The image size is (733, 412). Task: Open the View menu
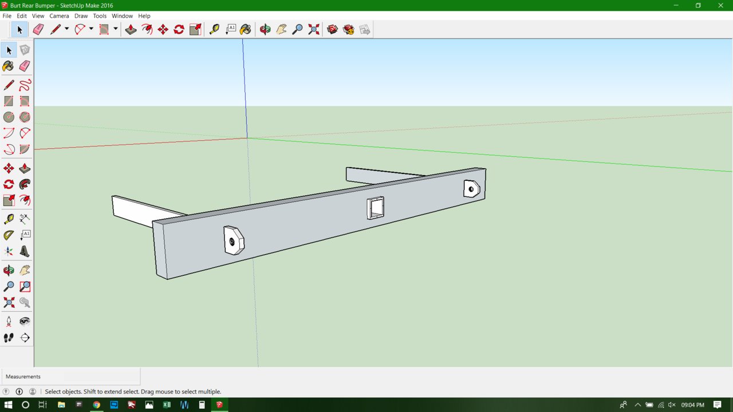38,16
